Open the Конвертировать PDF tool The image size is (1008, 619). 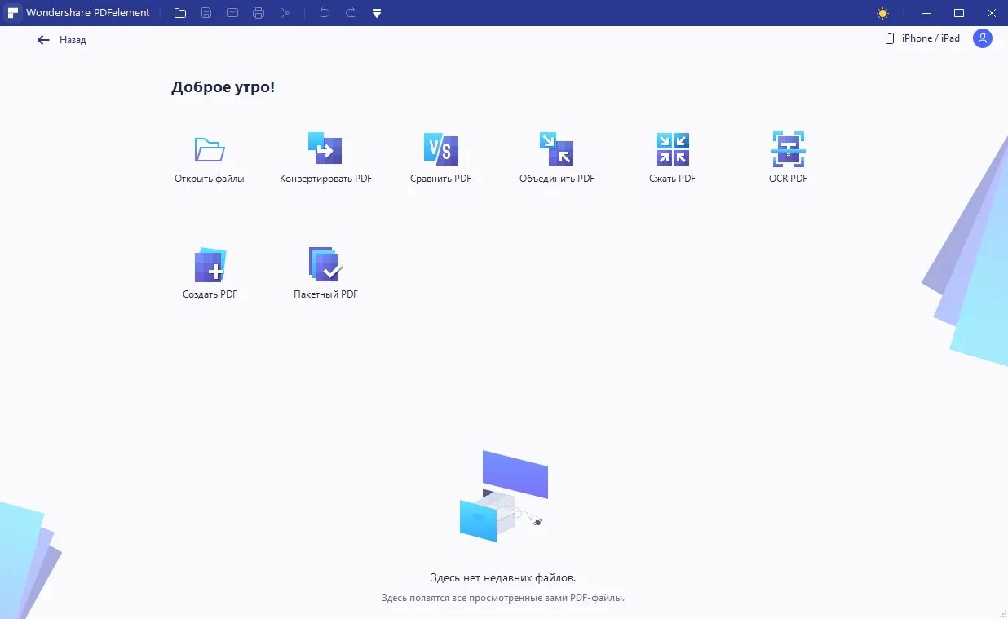325,148
